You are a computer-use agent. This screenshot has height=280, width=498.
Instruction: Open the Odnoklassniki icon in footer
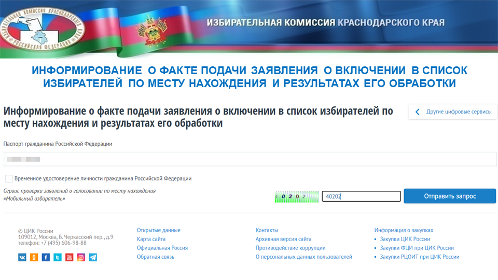pos(34,257)
